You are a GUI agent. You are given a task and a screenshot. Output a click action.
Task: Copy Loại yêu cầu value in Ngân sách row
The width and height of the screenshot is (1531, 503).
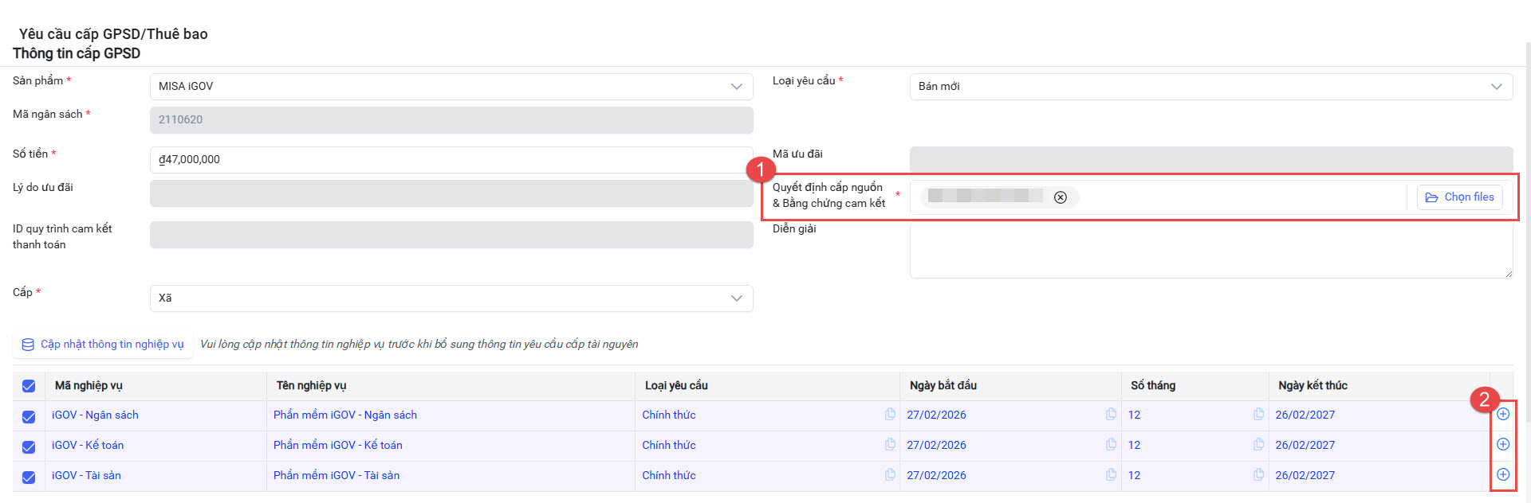(x=890, y=414)
